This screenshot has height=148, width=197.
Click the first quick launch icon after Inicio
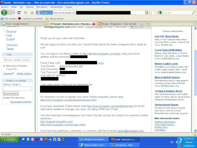tap(23, 139)
